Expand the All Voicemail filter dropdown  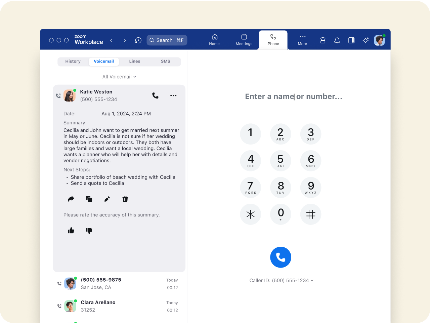click(119, 77)
